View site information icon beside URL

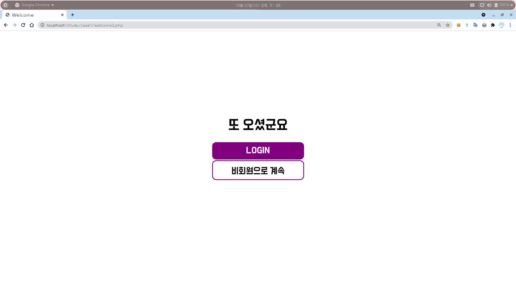42,25
